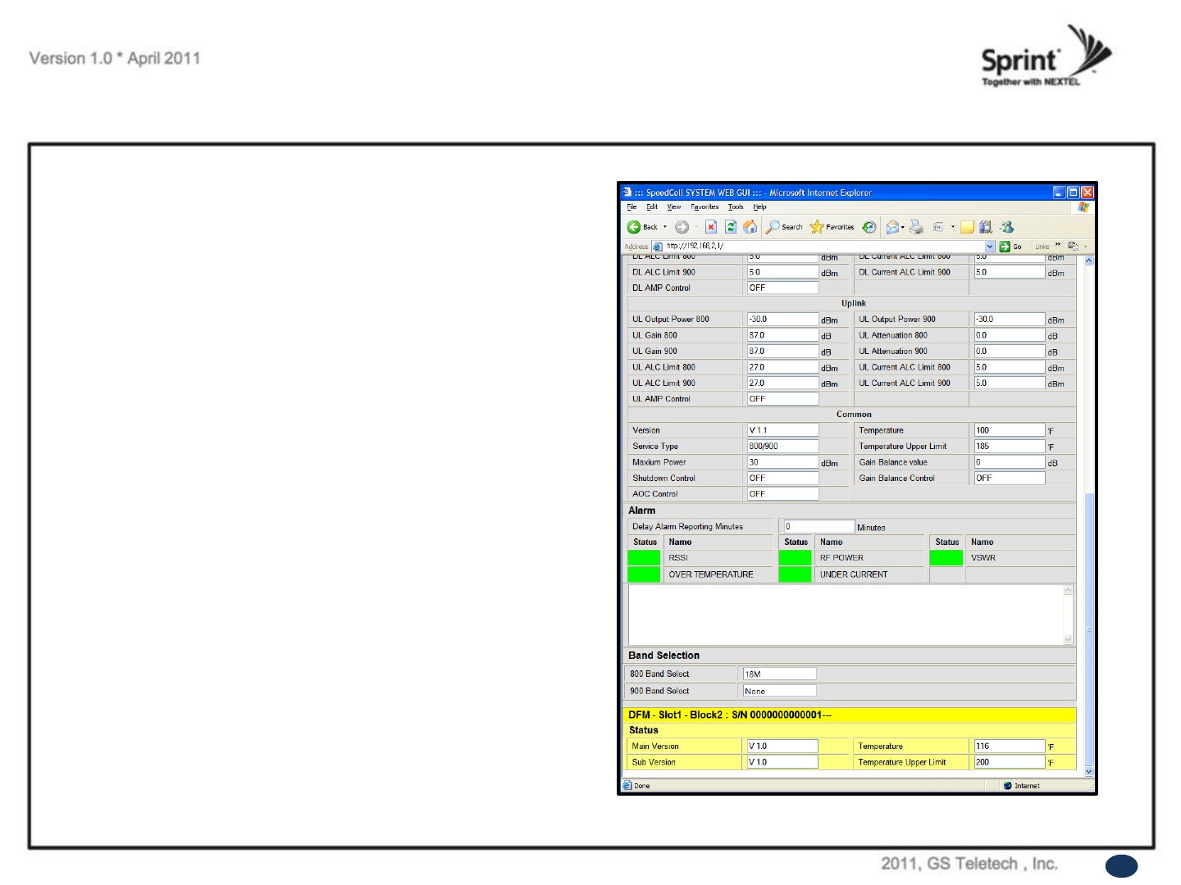Click the 800 Band Select field
This screenshot has width=1181, height=885.
pyautogui.click(x=780, y=674)
